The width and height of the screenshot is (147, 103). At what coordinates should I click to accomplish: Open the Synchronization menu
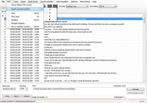(x=47, y=2)
